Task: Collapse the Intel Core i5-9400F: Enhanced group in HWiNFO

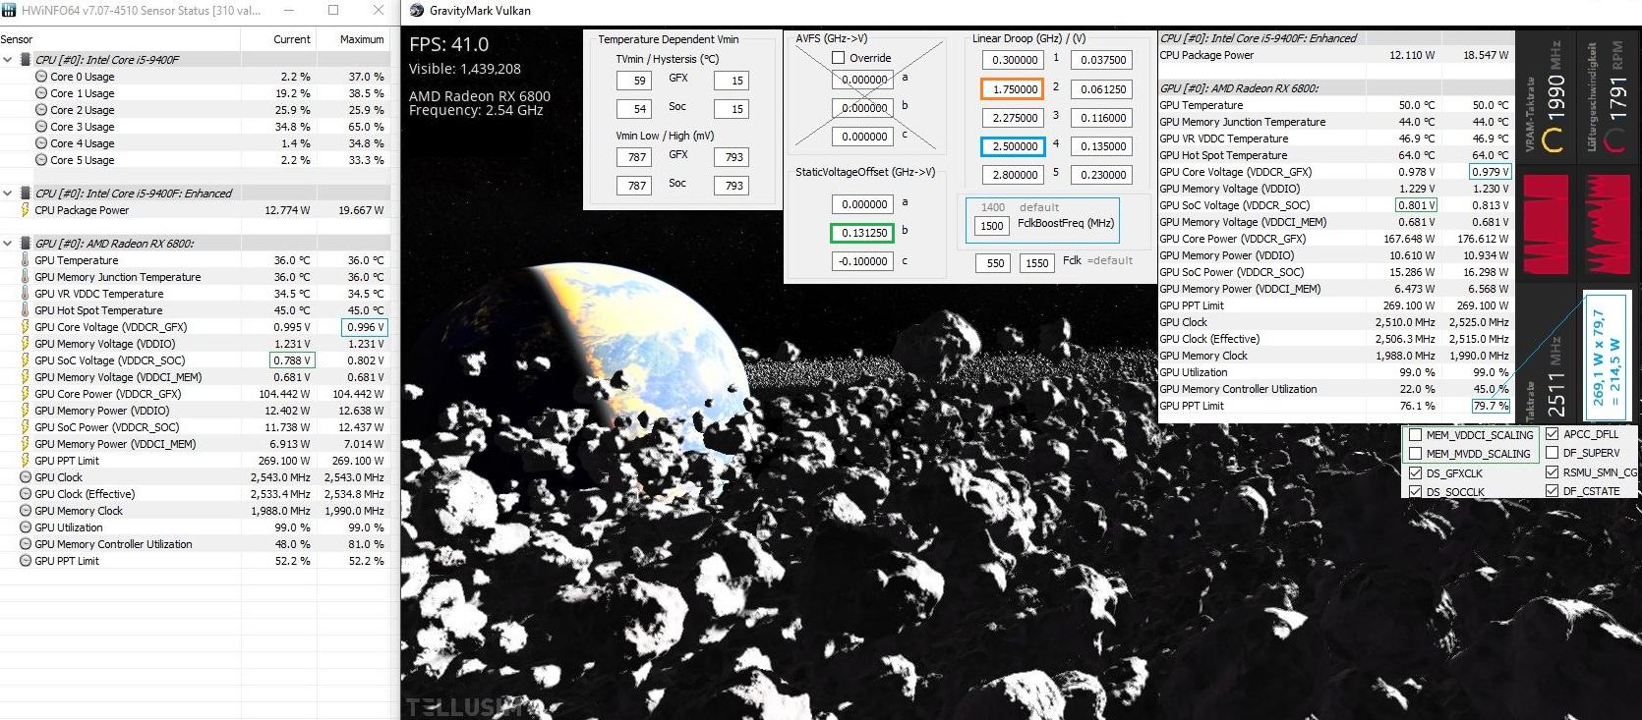Action: point(8,194)
